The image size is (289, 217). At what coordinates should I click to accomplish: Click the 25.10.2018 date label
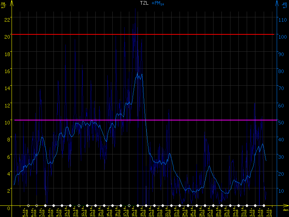(x=192, y=212)
